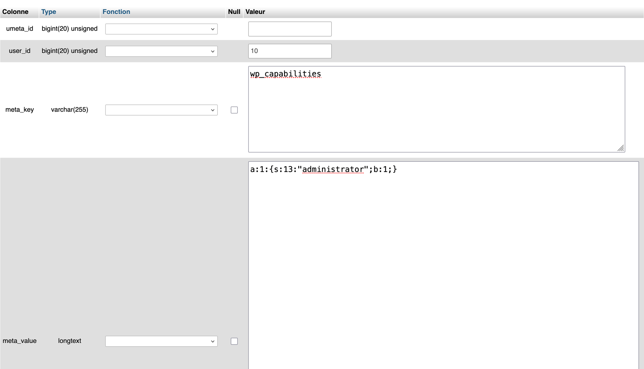Tick the Null checkbox for meta_key
The image size is (644, 369).
click(x=234, y=110)
